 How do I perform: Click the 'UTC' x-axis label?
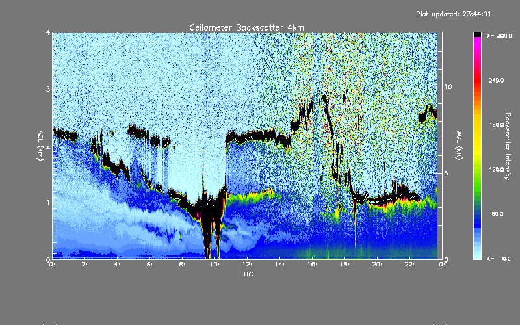[247, 274]
